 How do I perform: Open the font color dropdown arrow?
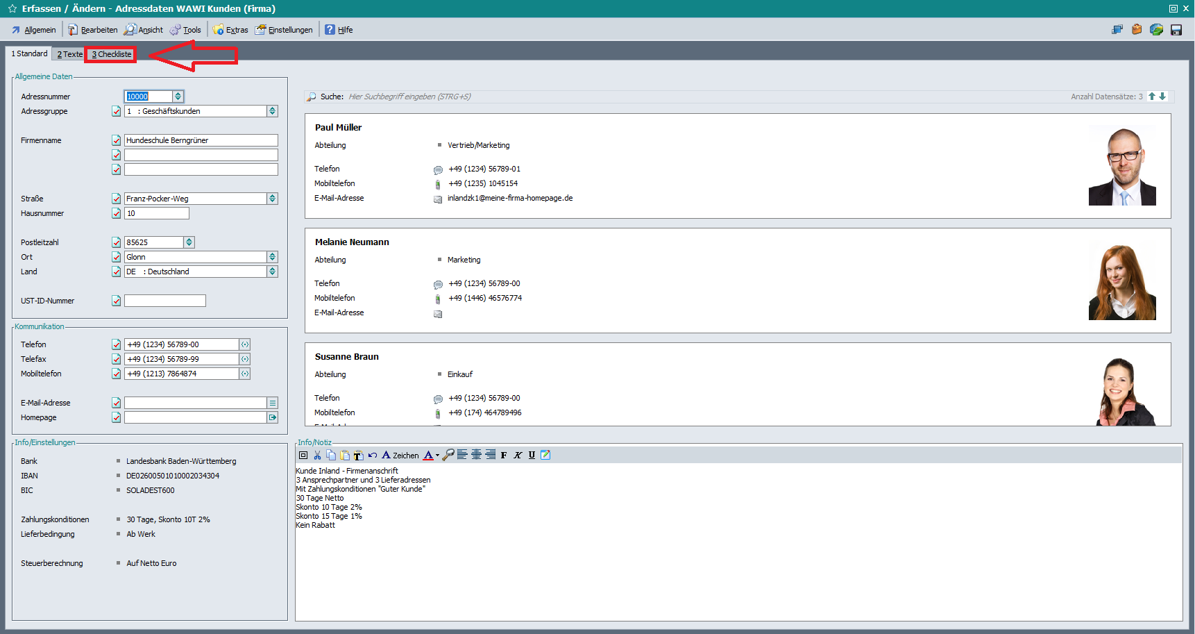[x=437, y=456]
